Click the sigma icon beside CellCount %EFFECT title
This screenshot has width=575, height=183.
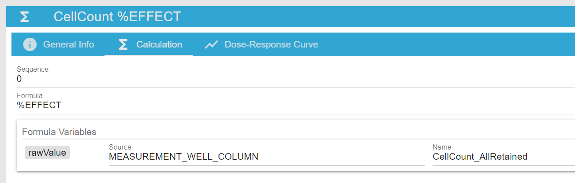click(25, 17)
